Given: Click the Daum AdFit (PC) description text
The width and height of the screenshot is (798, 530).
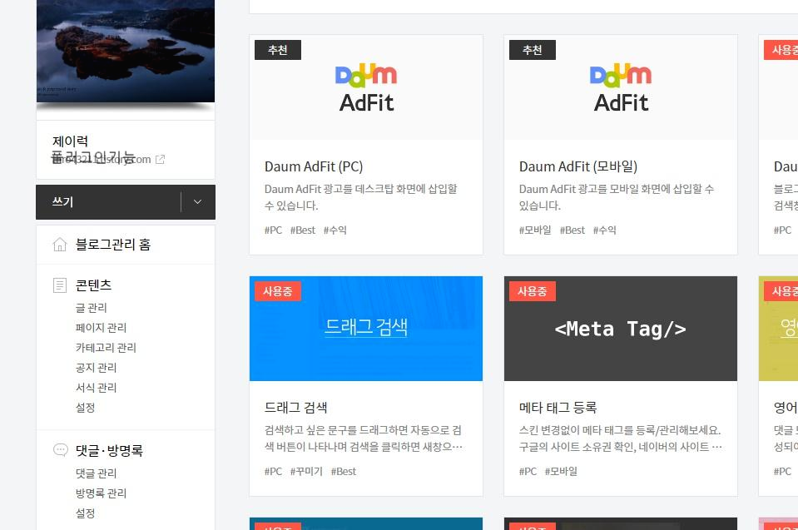Looking at the screenshot, I should click(x=361, y=197).
